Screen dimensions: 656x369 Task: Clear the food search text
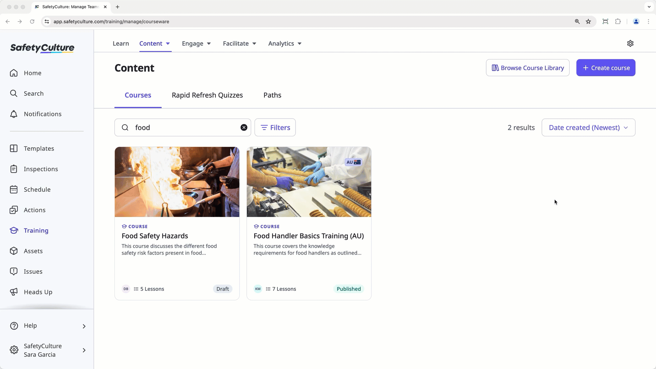[x=244, y=127]
